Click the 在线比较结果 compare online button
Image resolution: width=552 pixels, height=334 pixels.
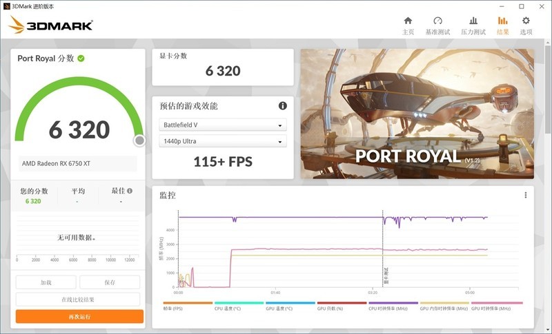[x=78, y=300]
